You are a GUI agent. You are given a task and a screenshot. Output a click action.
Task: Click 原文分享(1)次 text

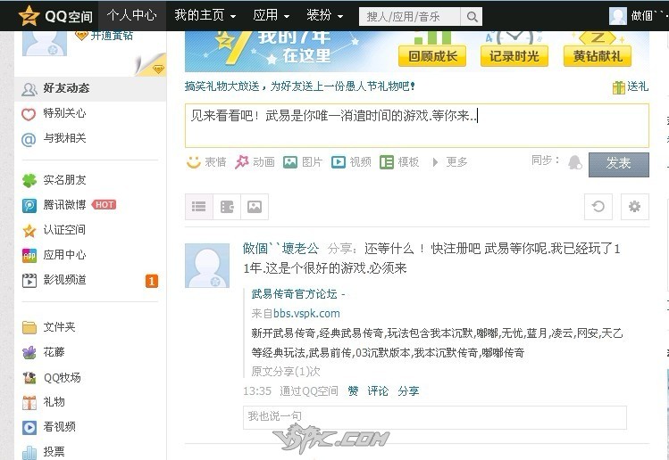286,372
